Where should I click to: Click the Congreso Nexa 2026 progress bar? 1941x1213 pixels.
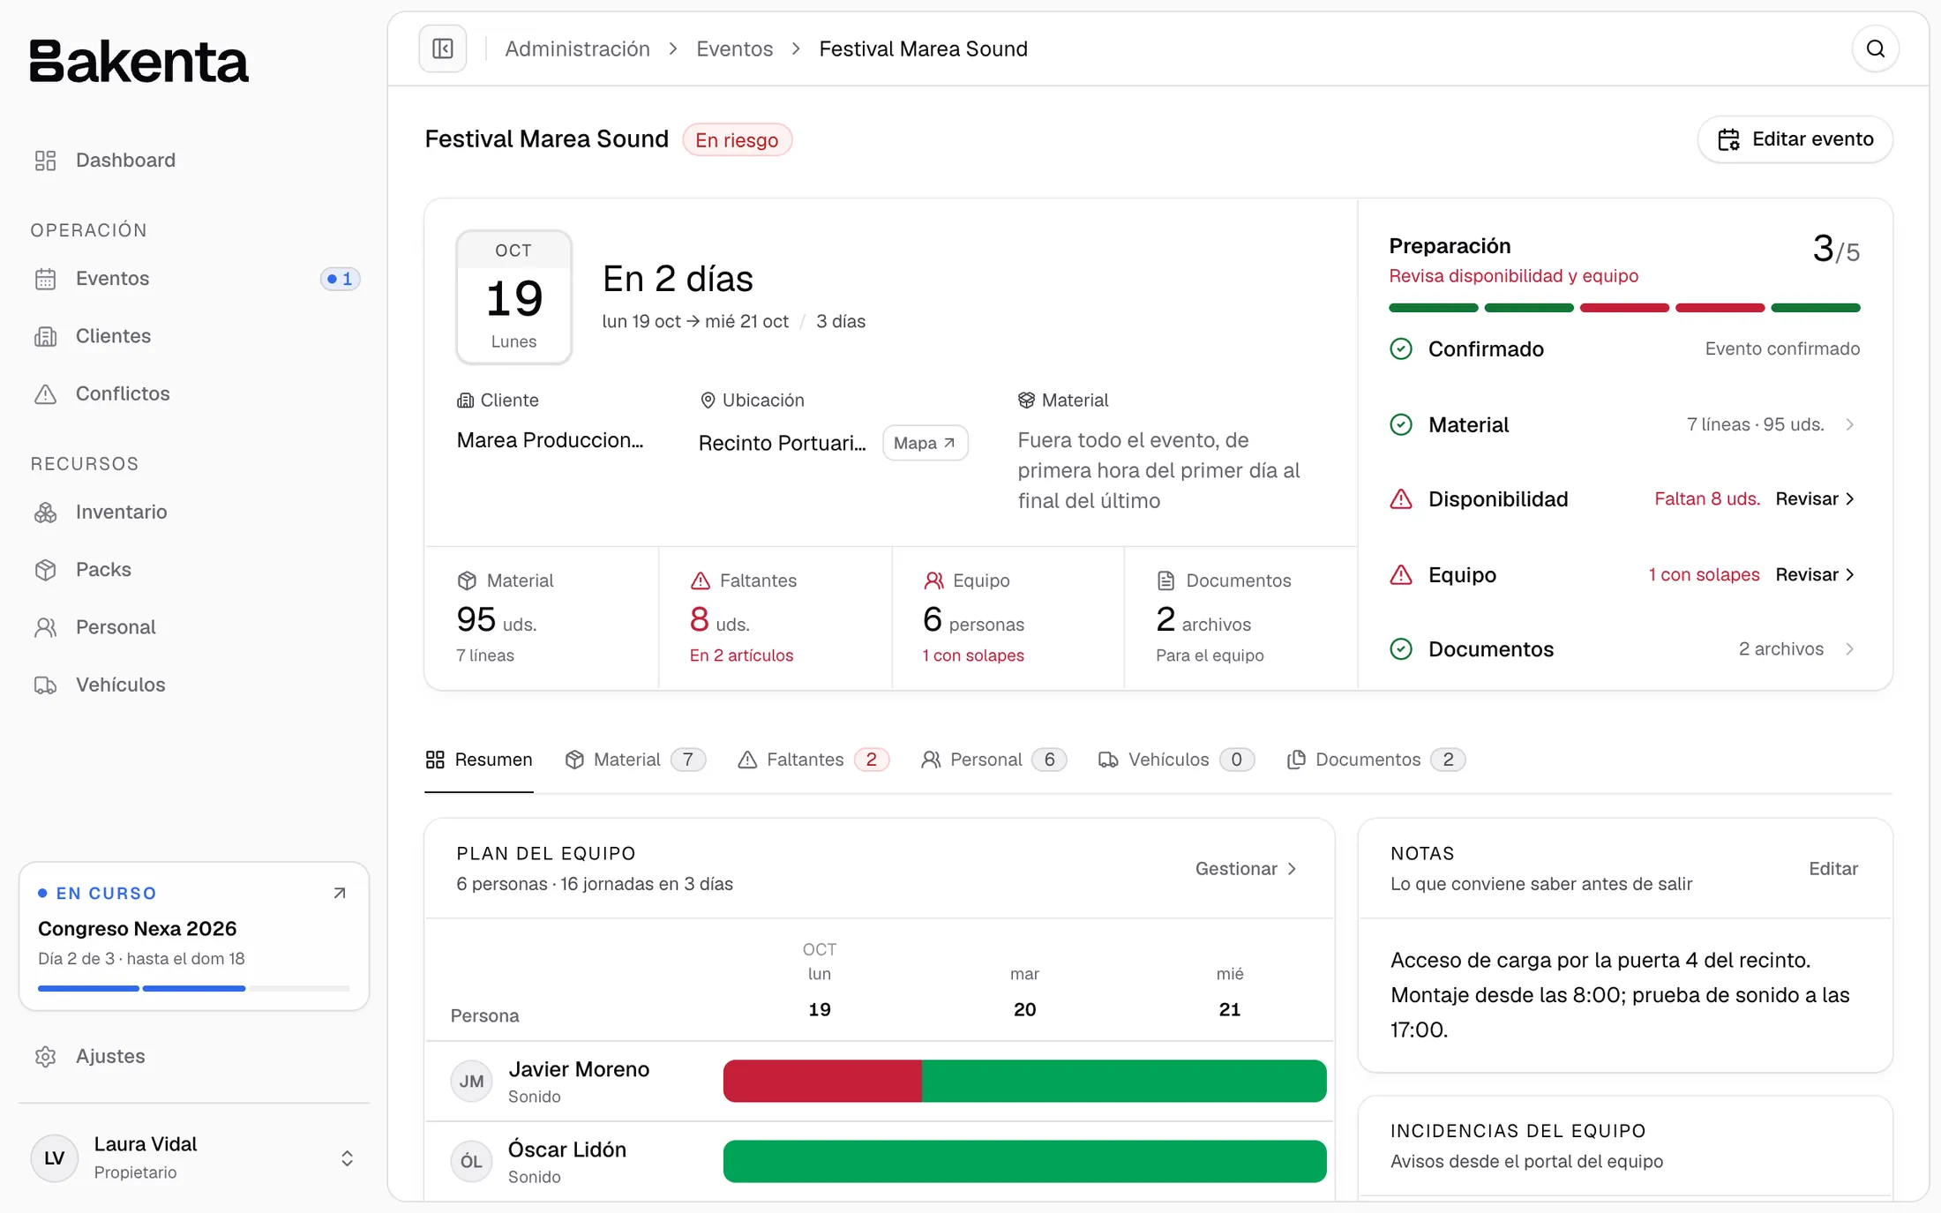click(194, 988)
